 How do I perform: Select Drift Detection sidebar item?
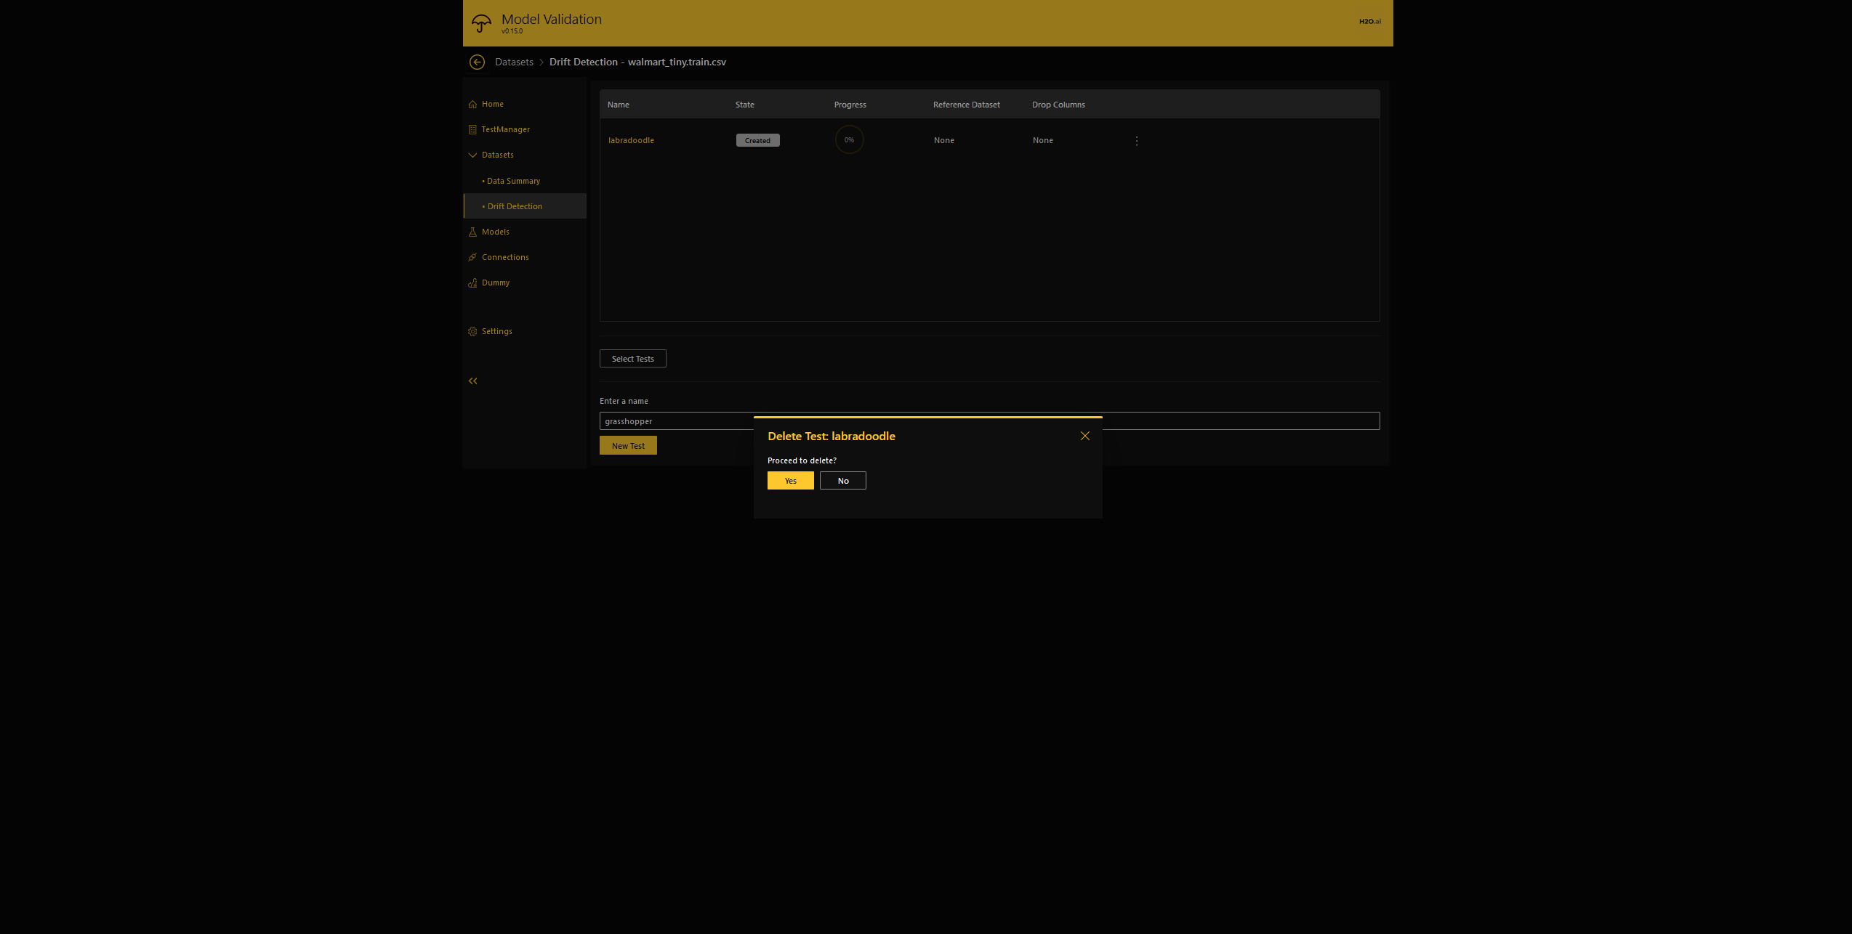point(515,206)
